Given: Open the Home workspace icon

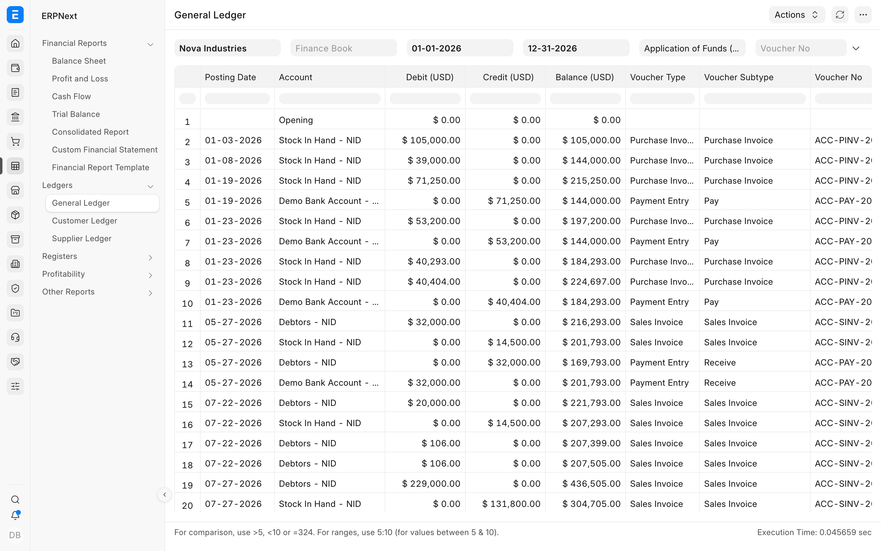Looking at the screenshot, I should (15, 43).
